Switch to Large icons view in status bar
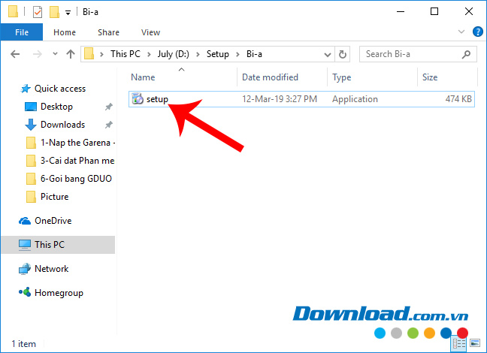 [475, 343]
